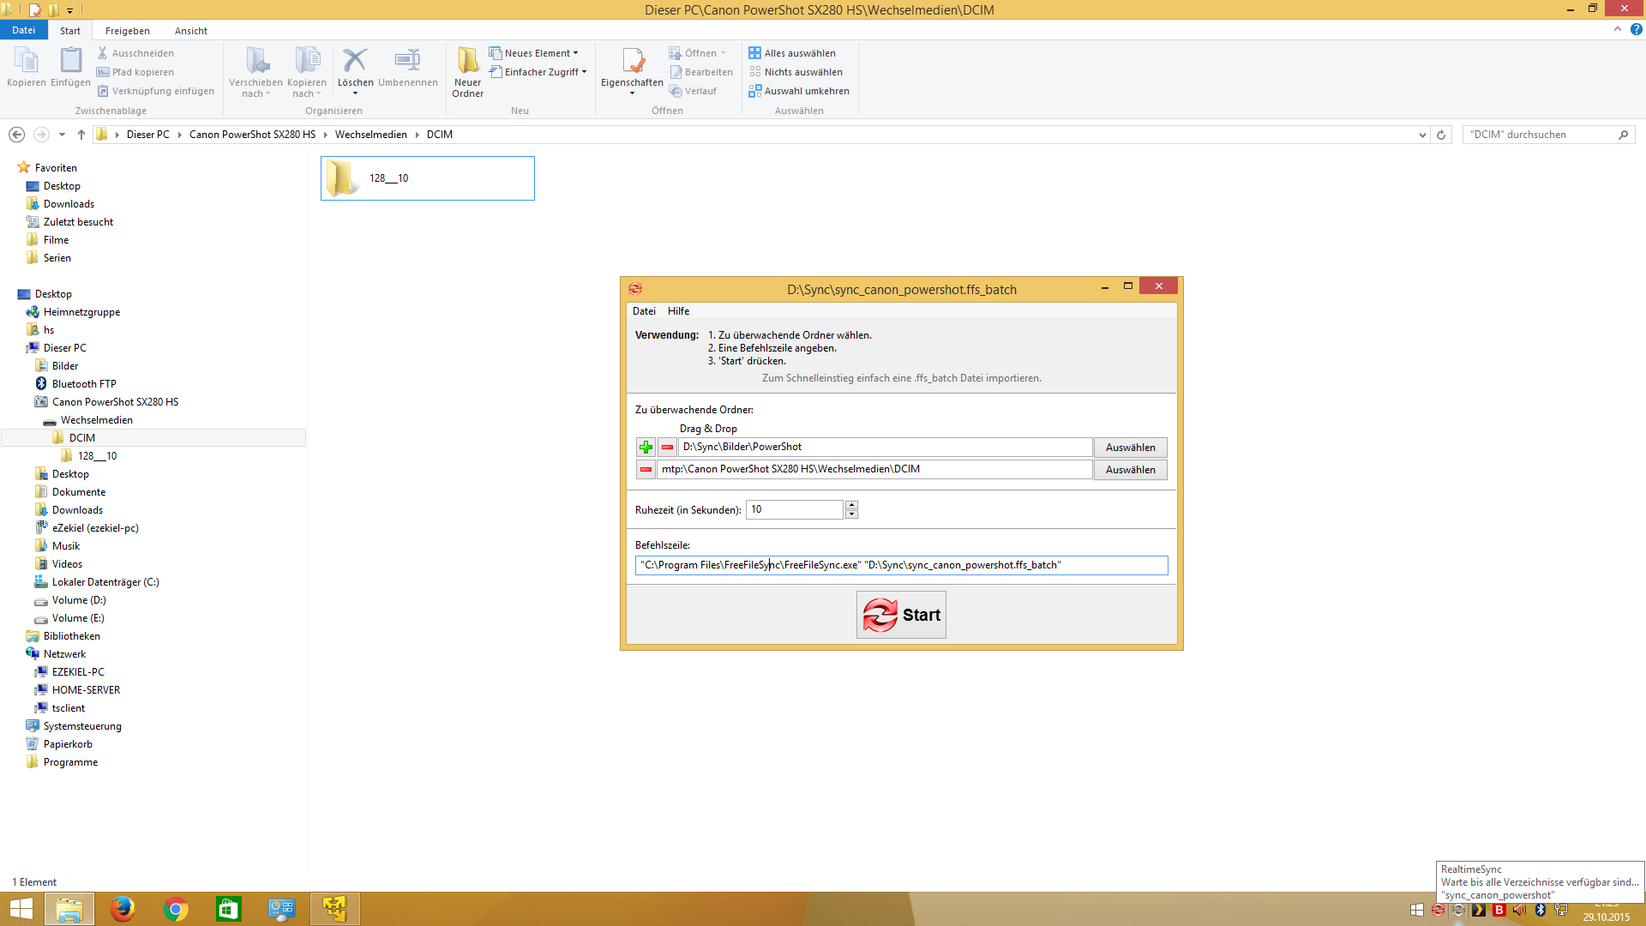Click the Ausschneiden scissors command
The image size is (1646, 926).
[x=135, y=53]
